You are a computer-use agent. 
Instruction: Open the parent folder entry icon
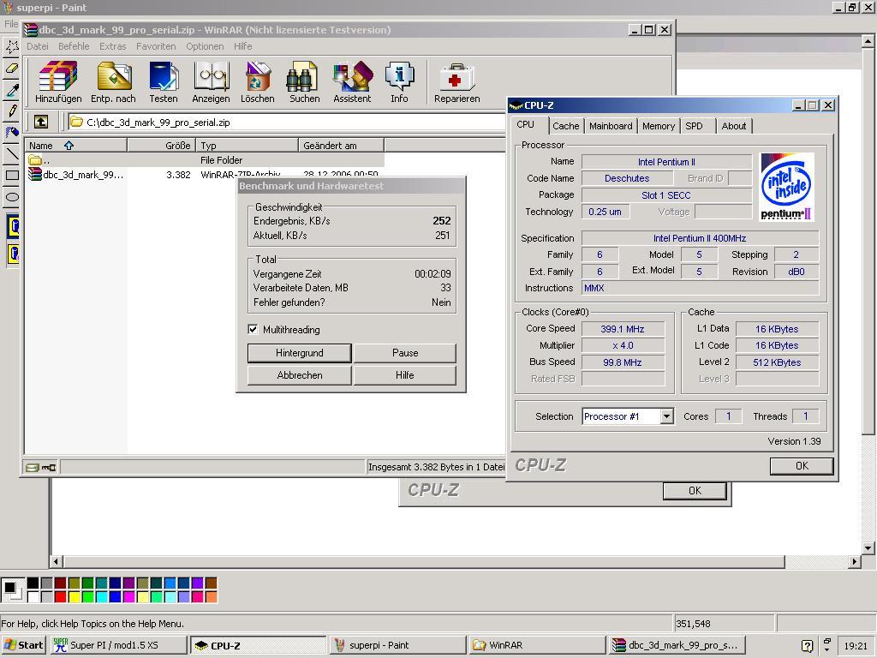[x=35, y=160]
